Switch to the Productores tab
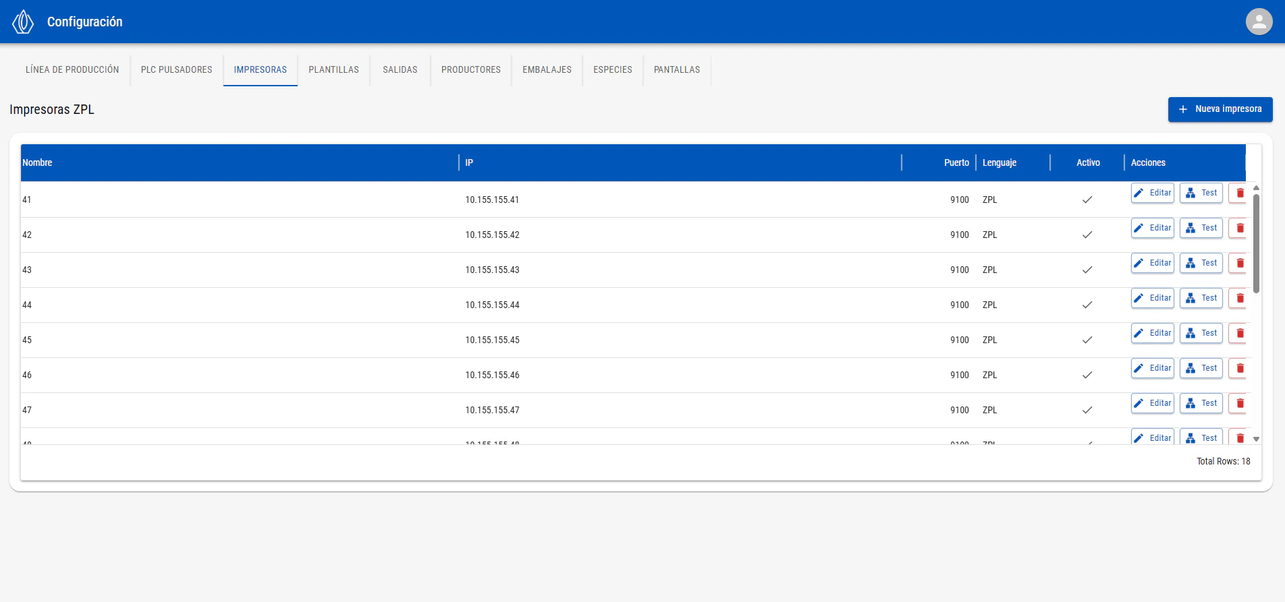The height and width of the screenshot is (602, 1285). (471, 69)
